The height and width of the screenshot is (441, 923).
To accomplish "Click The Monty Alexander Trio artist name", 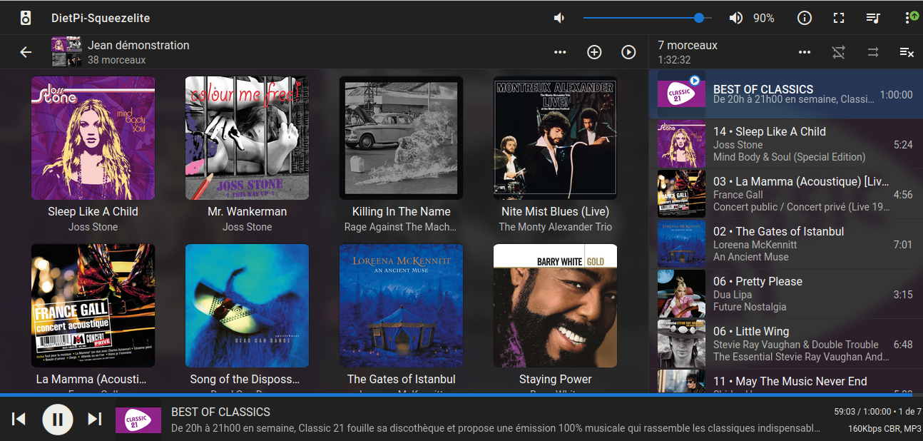I will 555,227.
